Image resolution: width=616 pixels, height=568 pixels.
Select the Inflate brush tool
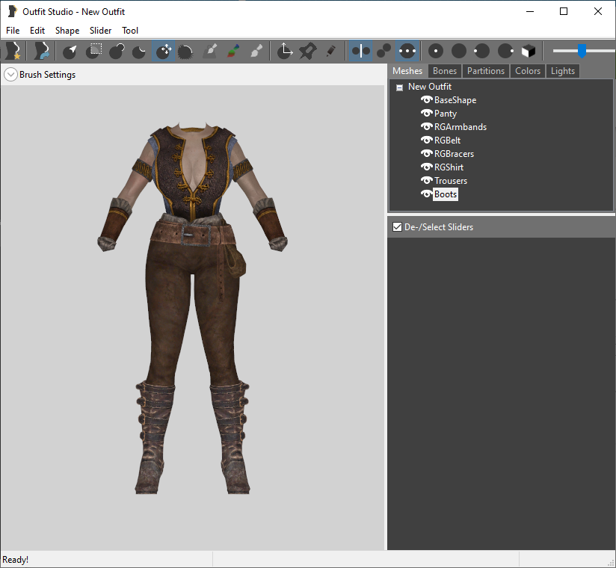(x=117, y=51)
